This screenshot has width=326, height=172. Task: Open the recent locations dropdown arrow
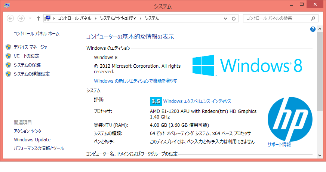point(30,18)
